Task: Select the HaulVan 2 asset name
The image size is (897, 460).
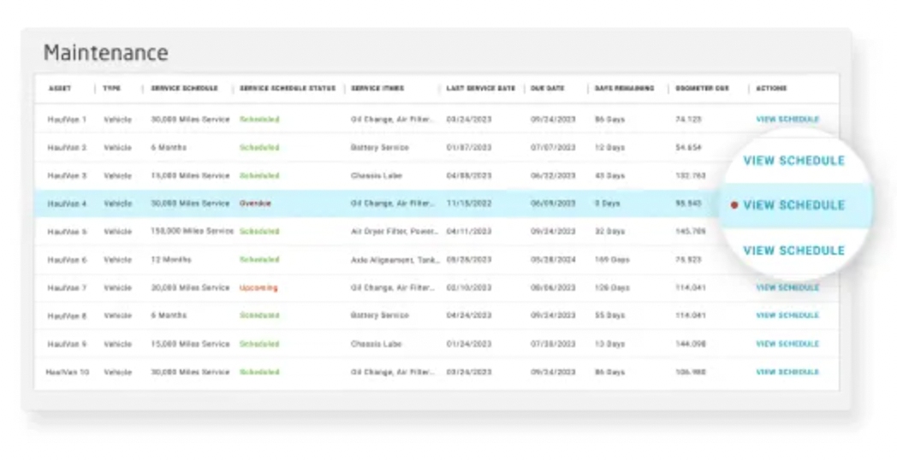Action: click(x=67, y=148)
